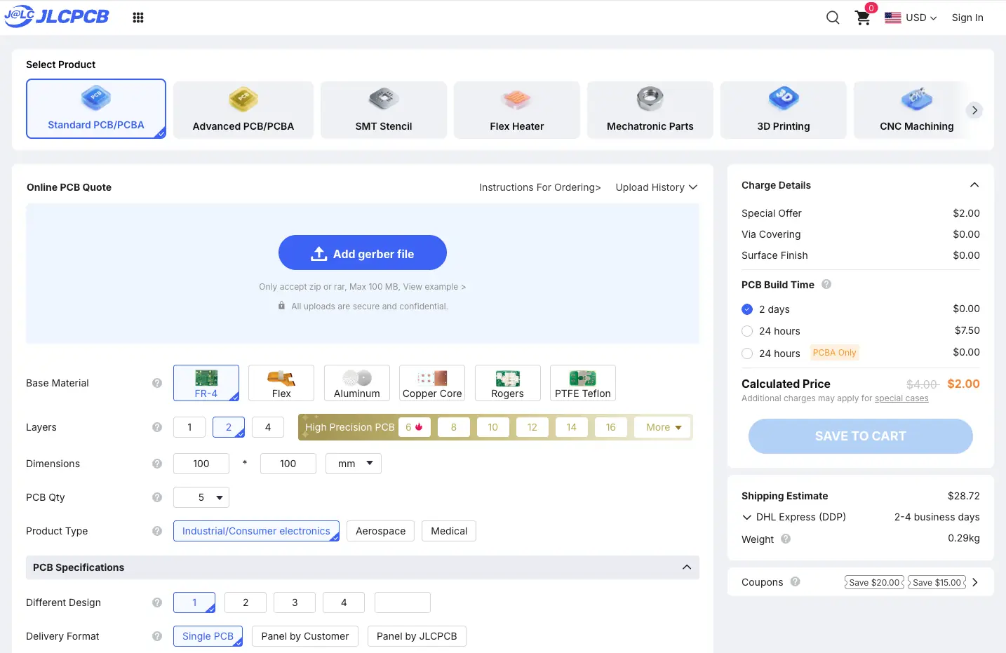Open the shopping cart icon
The height and width of the screenshot is (653, 1006).
(x=864, y=18)
